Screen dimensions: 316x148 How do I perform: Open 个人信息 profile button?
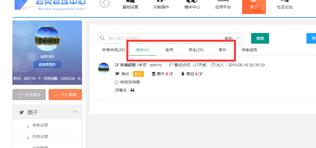[x=65, y=95]
